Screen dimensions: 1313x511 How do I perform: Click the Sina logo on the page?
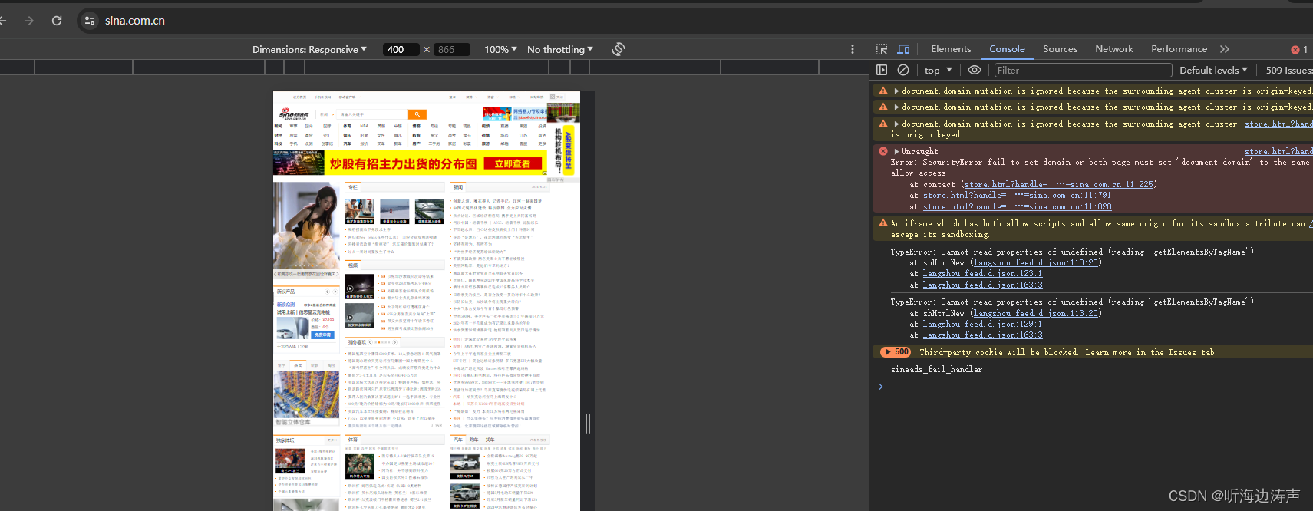click(293, 114)
